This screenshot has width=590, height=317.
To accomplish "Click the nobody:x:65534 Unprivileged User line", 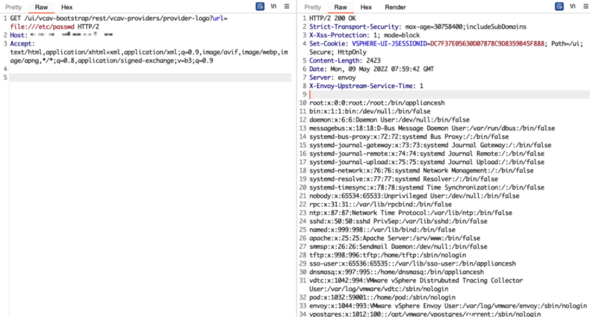I will click(x=414, y=196).
